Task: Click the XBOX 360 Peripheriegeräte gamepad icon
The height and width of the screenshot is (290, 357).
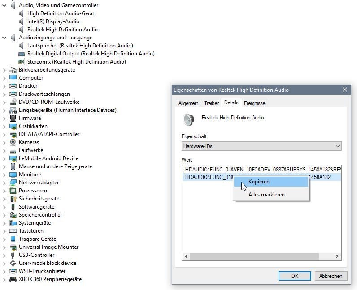Action: click(x=13, y=279)
